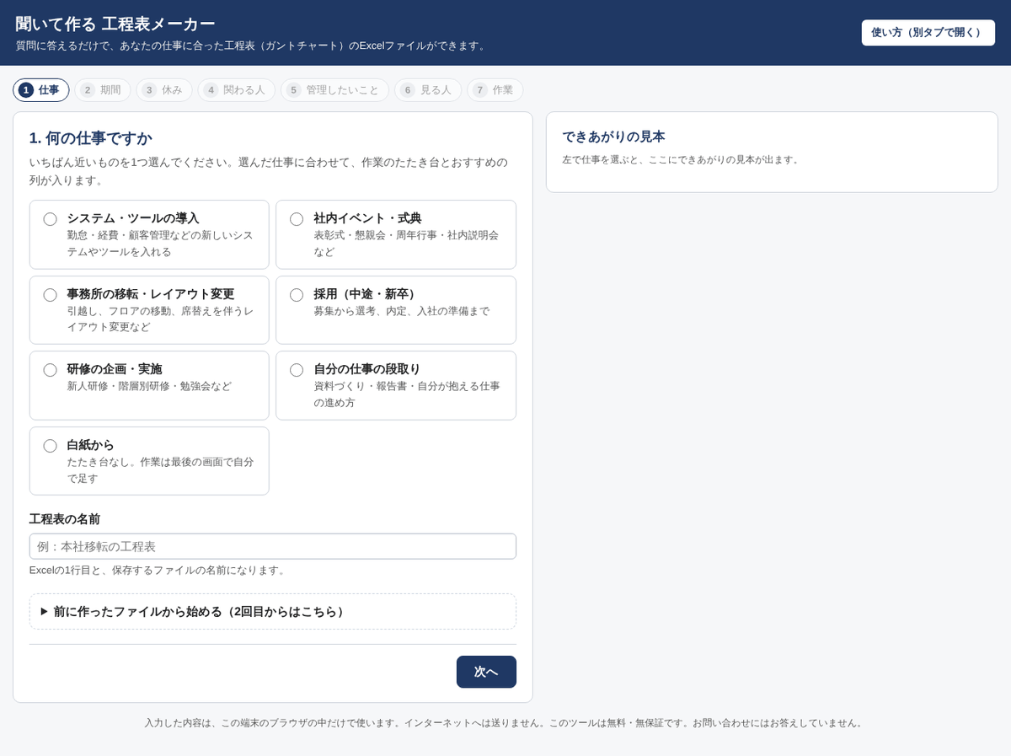Choose the 採用（中途・新卒） radio option
The height and width of the screenshot is (756, 1011).
[297, 295]
